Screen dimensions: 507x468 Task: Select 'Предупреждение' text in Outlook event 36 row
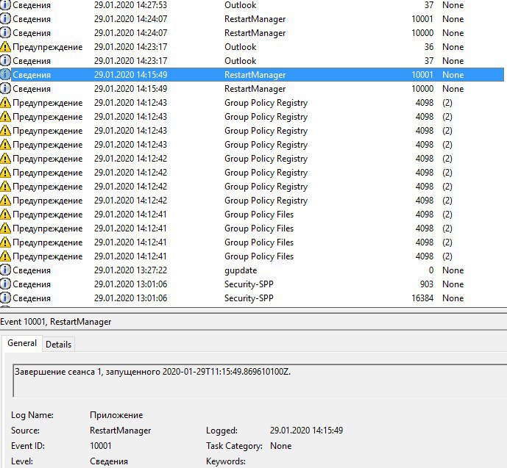coord(48,47)
